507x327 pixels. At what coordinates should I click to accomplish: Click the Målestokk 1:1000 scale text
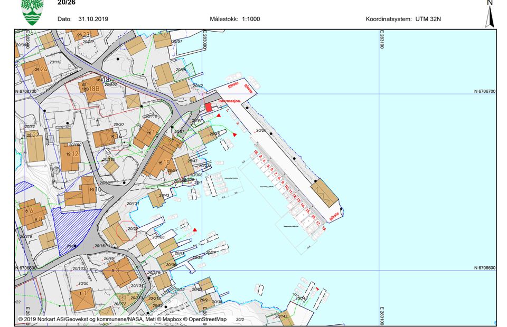click(x=234, y=19)
